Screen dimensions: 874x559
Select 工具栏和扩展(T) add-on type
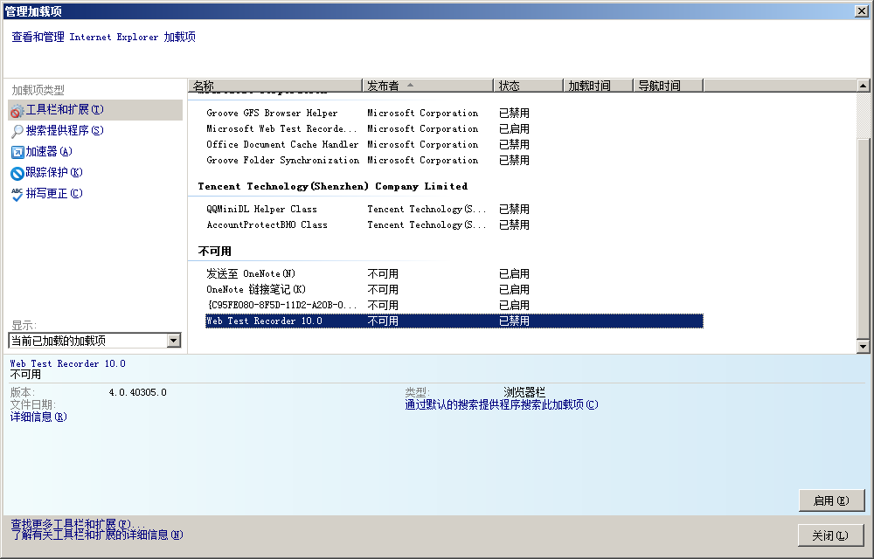tap(95, 110)
